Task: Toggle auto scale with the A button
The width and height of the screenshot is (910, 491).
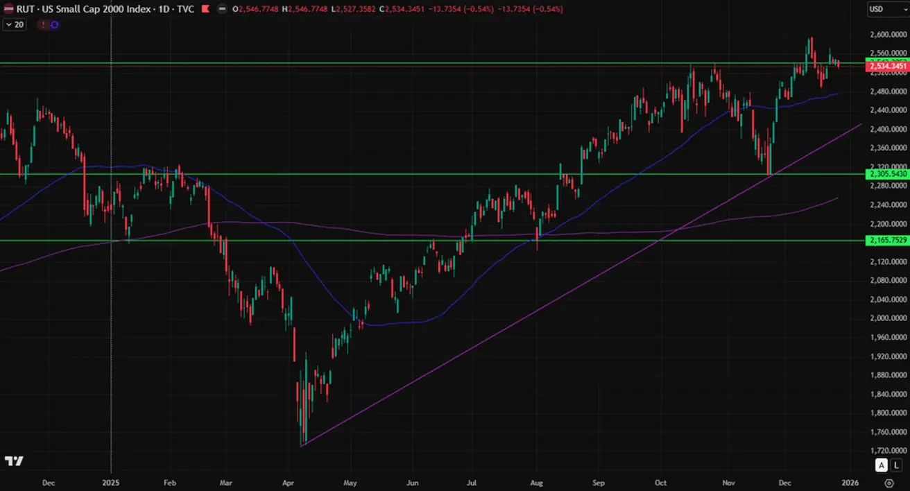Action: tap(881, 465)
